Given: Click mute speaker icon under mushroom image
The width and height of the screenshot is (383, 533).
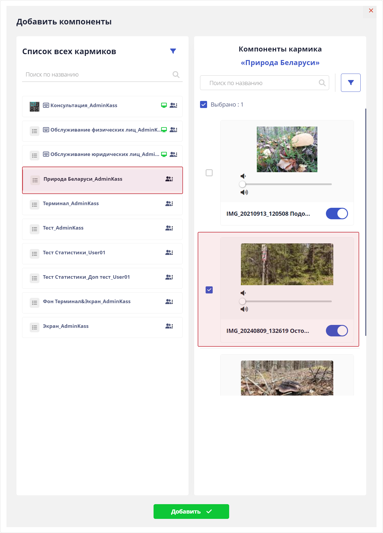Looking at the screenshot, I should [243, 176].
